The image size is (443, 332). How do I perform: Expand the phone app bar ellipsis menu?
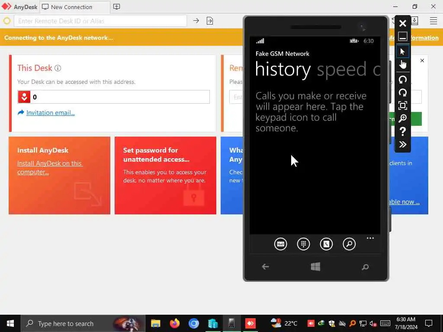[370, 238]
